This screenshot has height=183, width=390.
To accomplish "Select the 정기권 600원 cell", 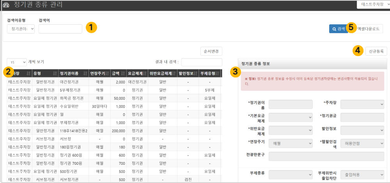I will click(x=73, y=155).
